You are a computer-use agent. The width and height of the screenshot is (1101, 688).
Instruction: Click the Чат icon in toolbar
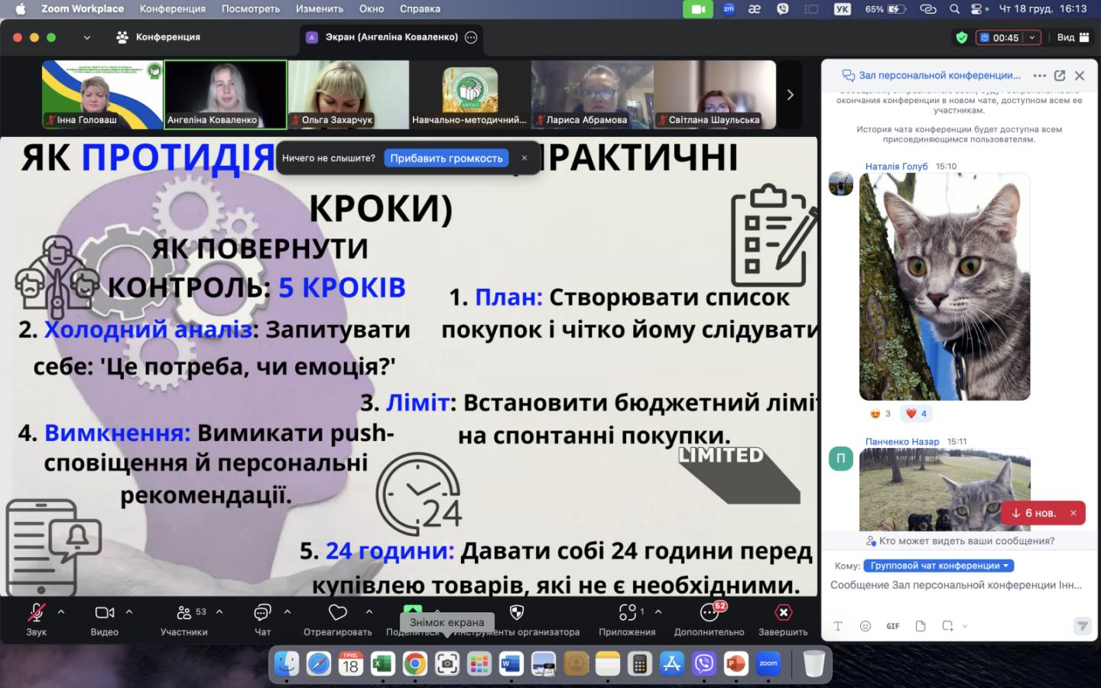[262, 613]
